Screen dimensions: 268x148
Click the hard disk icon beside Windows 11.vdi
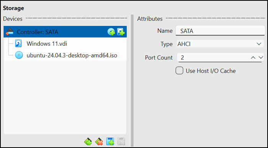[18, 44]
